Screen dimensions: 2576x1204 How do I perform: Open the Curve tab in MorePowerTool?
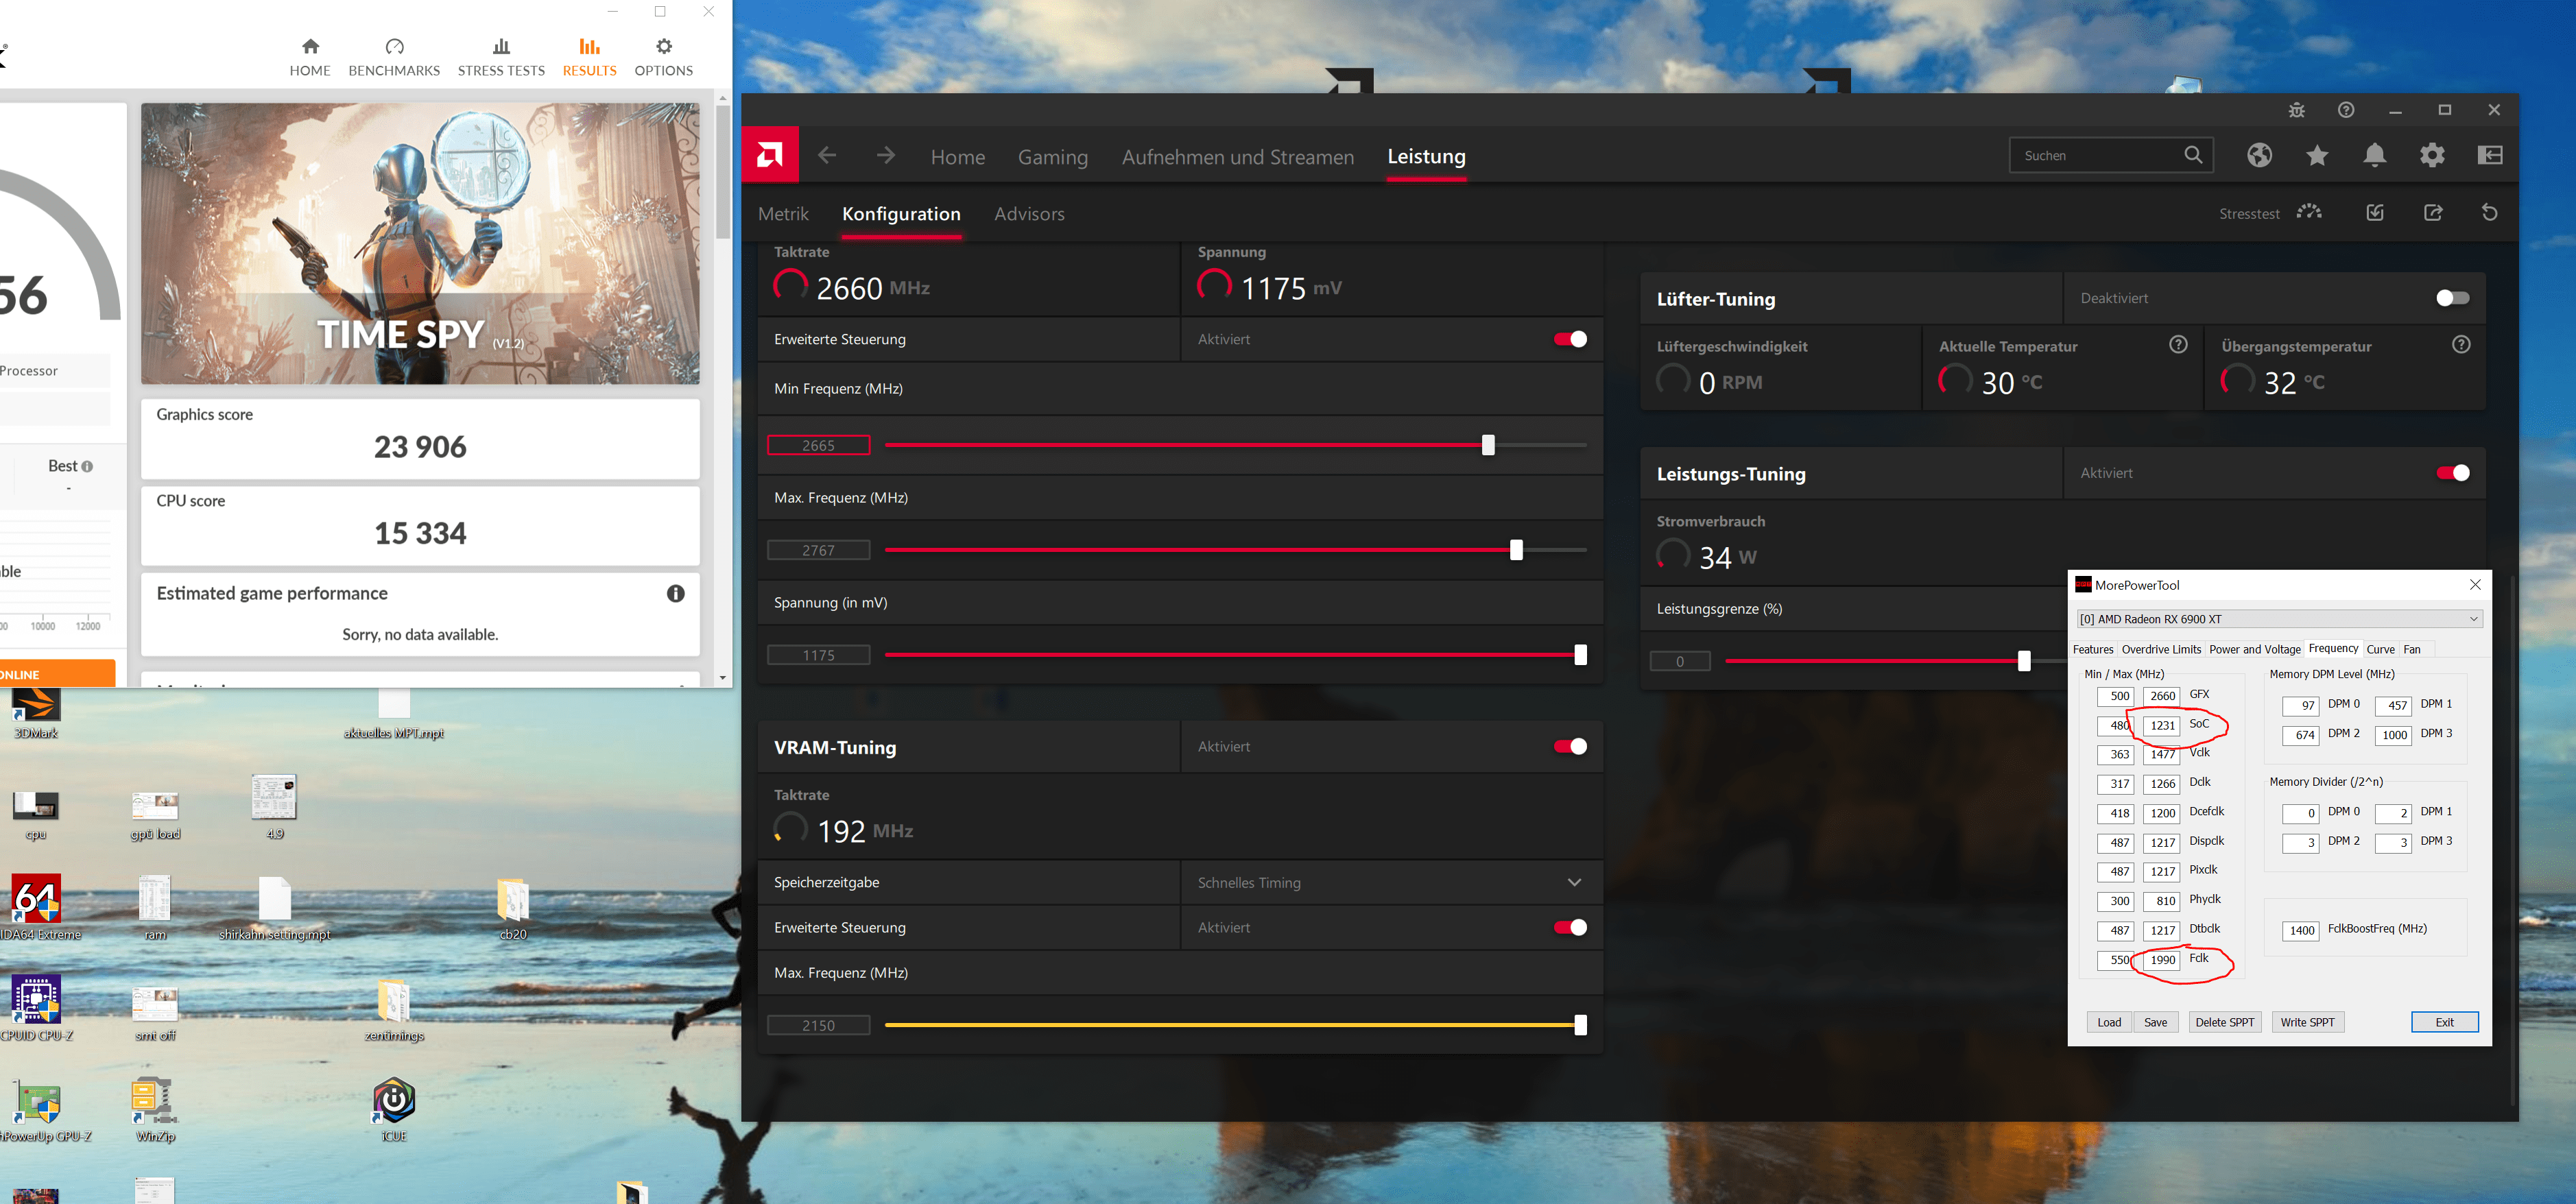tap(2380, 649)
